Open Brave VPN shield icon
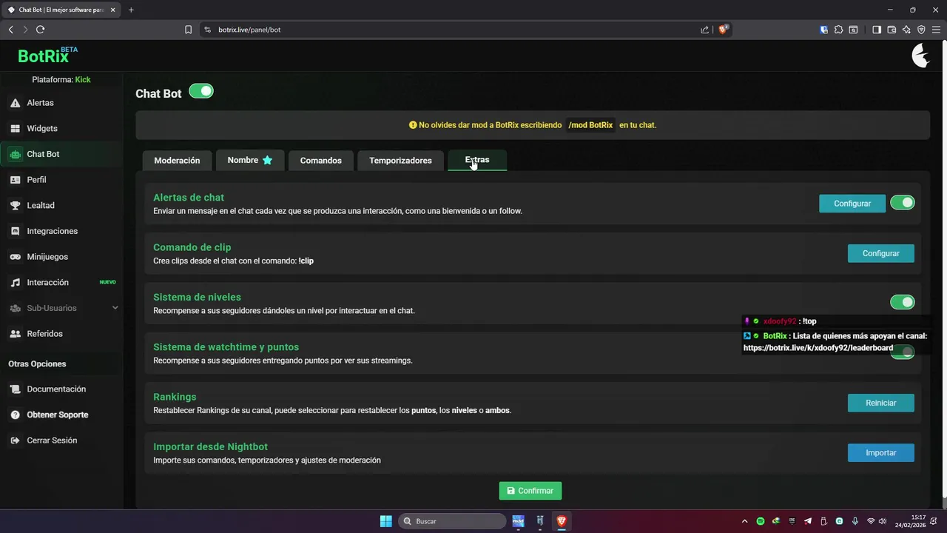Image resolution: width=947 pixels, height=533 pixels. click(921, 30)
